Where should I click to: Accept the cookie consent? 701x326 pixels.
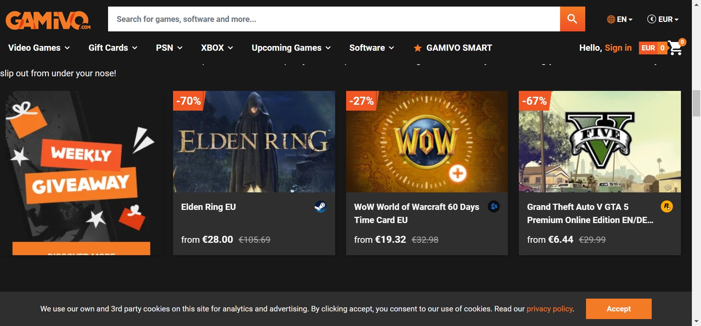pos(618,309)
